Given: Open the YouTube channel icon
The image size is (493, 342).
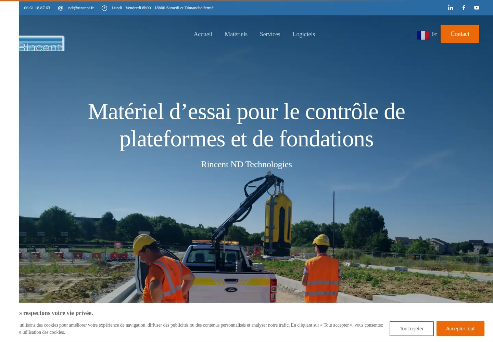Looking at the screenshot, I should [477, 8].
